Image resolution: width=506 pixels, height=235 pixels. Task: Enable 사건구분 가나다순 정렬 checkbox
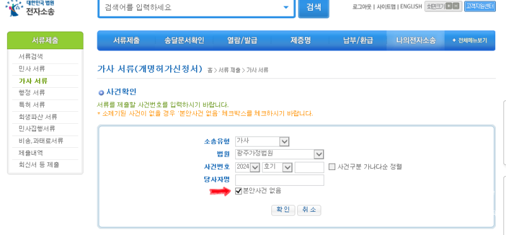tap(332, 167)
